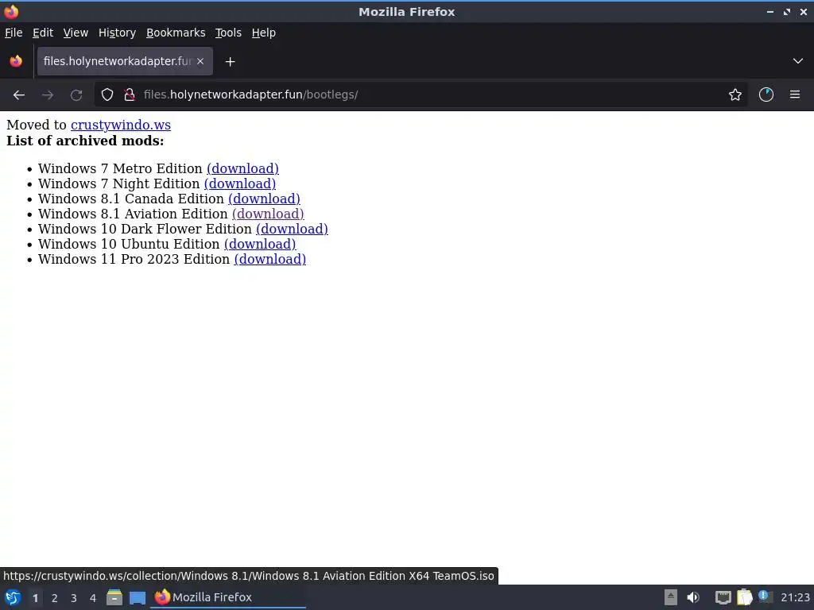Screen dimensions: 814x610
Task: Open a new tab with plus button
Action: pyautogui.click(x=230, y=62)
